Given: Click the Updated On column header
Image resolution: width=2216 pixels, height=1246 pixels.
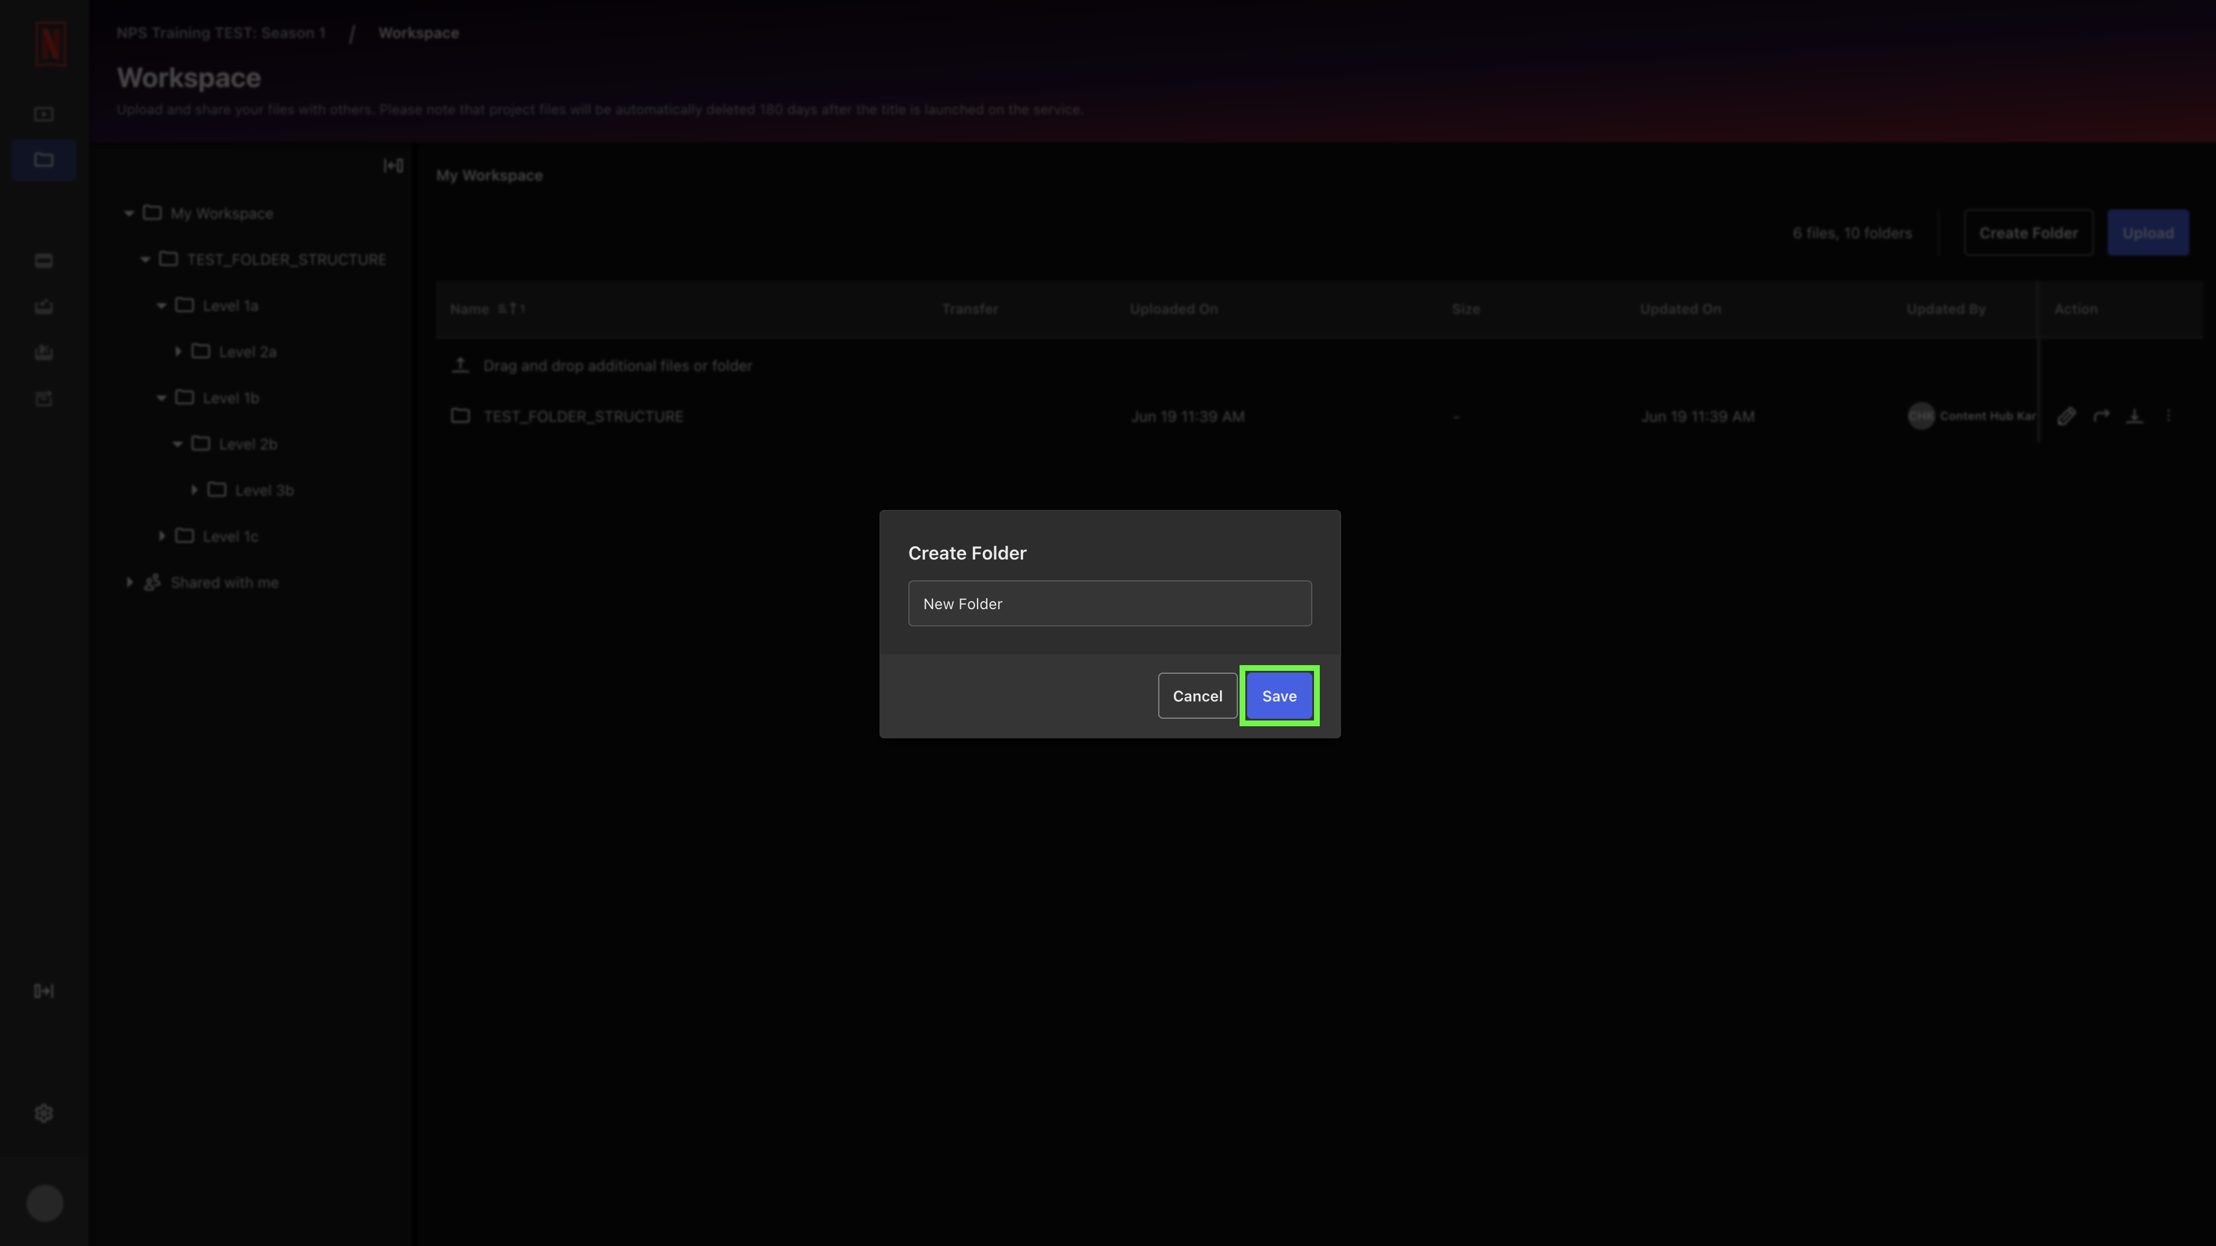Looking at the screenshot, I should pyautogui.click(x=1680, y=309).
